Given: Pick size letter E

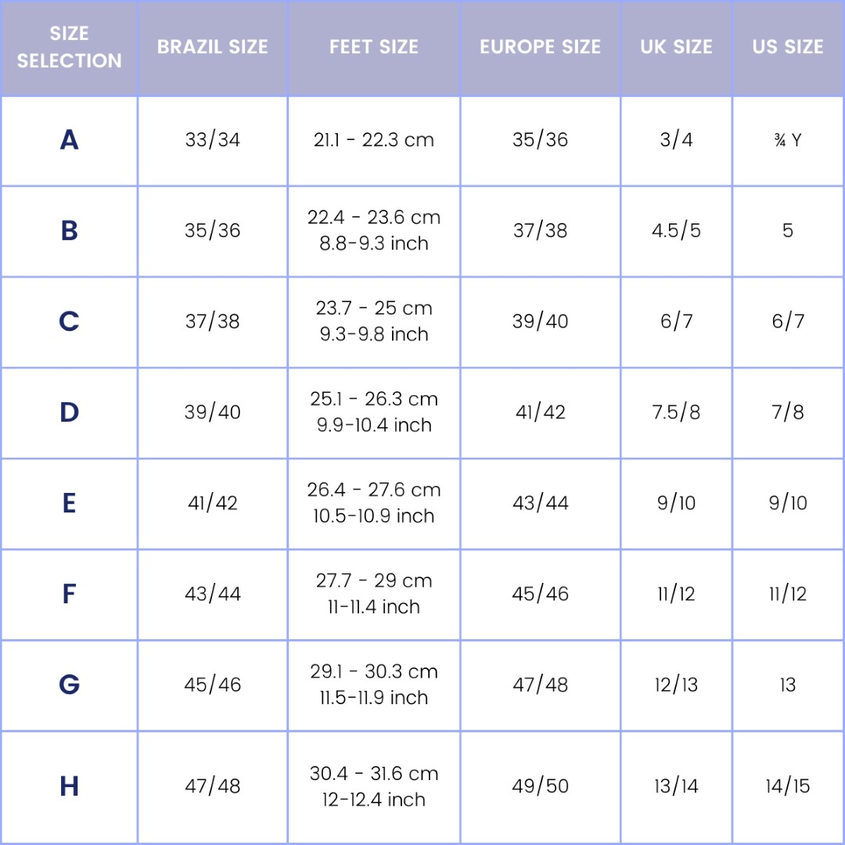Looking at the screenshot, I should 69,503.
